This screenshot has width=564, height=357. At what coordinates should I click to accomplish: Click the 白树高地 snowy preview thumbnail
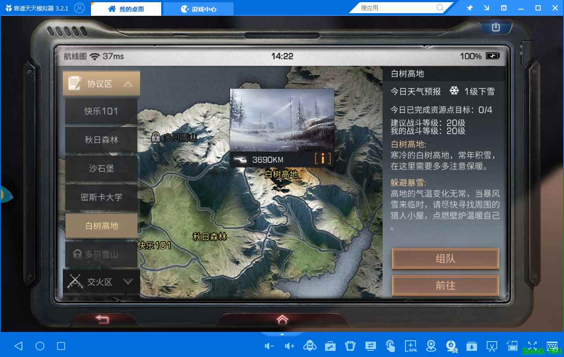pos(282,120)
